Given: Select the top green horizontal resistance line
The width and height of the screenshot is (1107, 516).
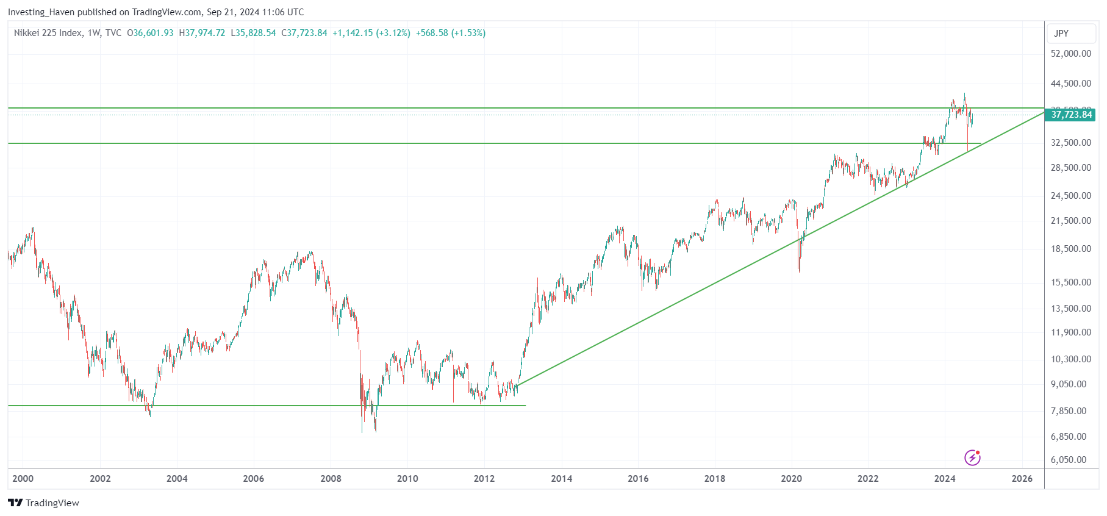Looking at the screenshot, I should [526, 108].
